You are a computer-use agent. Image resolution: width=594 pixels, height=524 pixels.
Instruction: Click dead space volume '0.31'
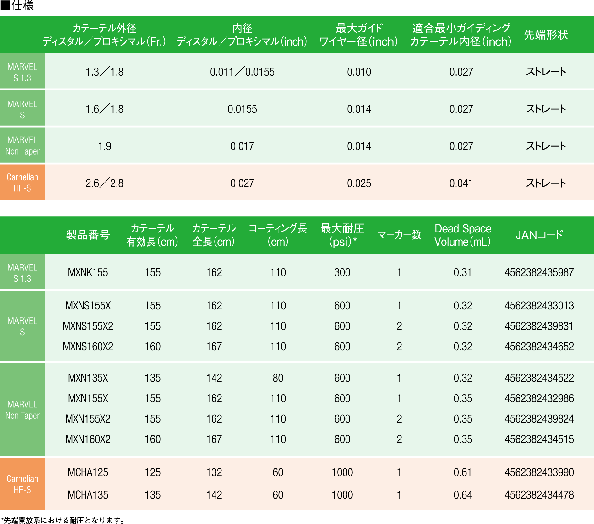[463, 272]
